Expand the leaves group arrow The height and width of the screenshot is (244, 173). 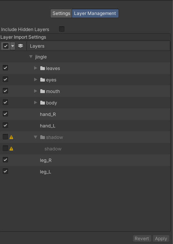coord(36,68)
